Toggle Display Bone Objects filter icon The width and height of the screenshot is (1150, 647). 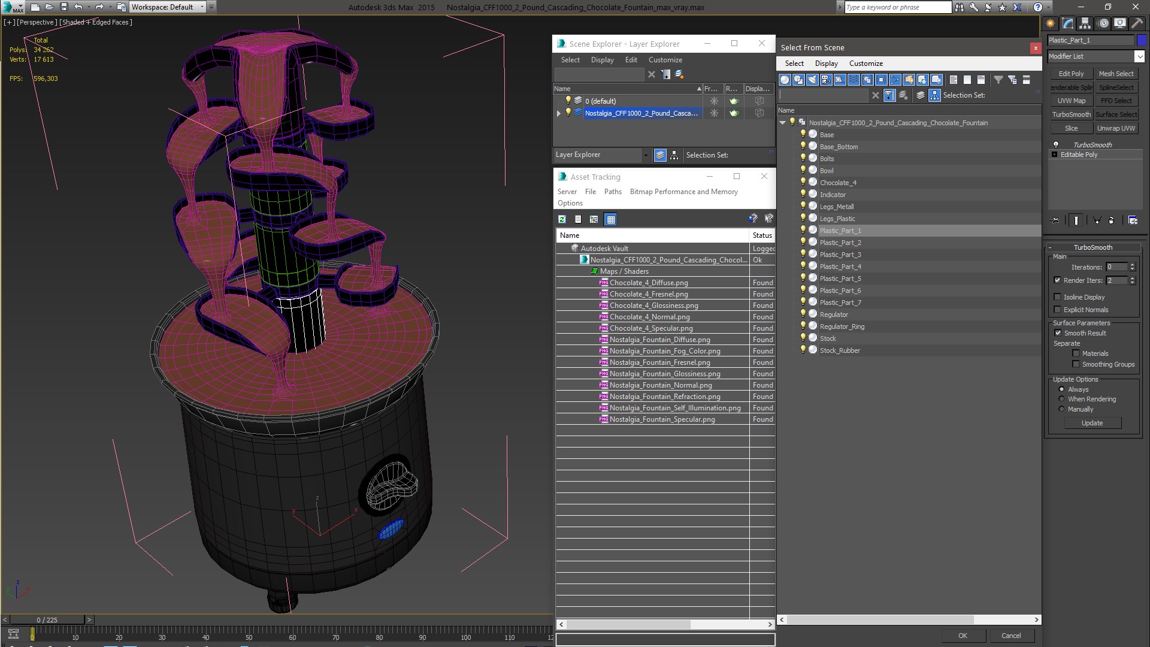click(895, 80)
